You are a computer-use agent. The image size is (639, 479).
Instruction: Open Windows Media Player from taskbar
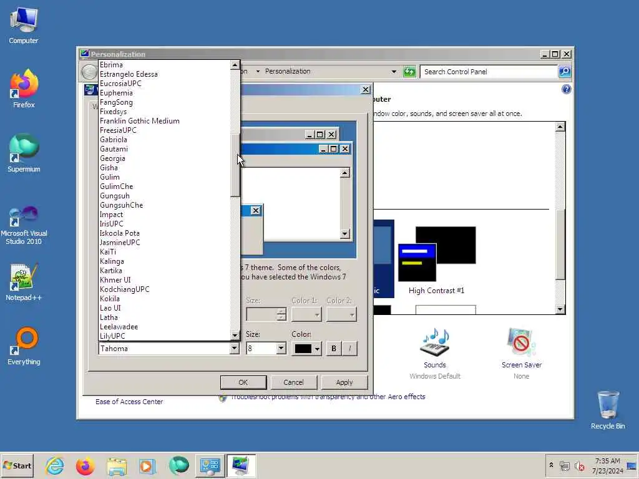pos(147,465)
